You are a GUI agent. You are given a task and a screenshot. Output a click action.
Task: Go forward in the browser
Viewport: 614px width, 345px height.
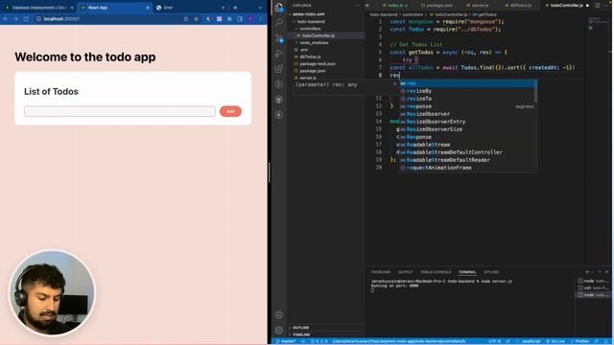(x=15, y=19)
